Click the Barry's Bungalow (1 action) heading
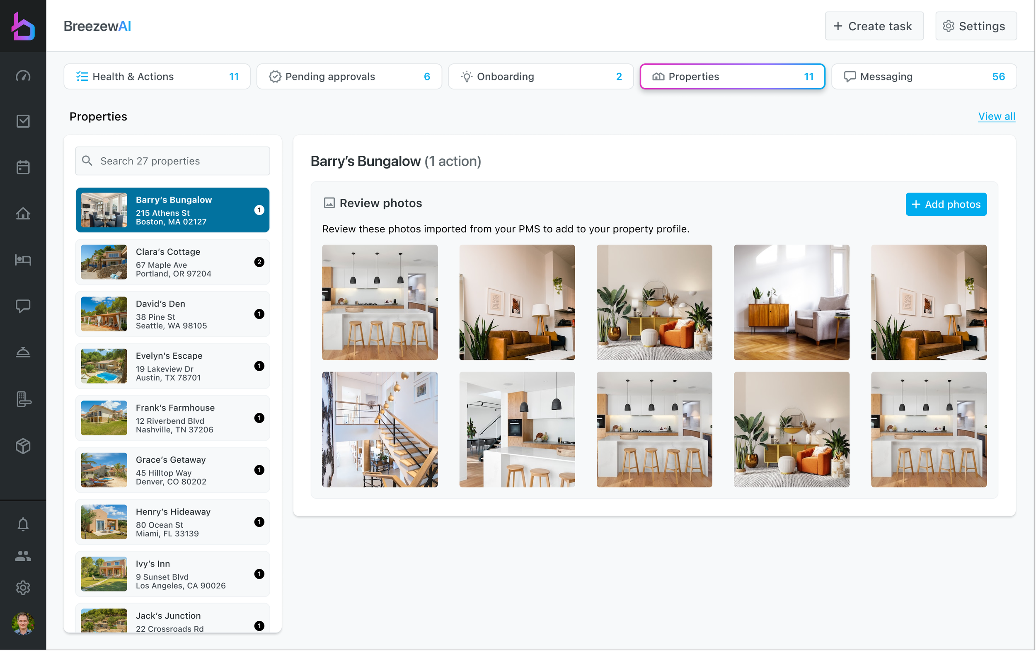This screenshot has width=1036, height=654. pos(396,161)
